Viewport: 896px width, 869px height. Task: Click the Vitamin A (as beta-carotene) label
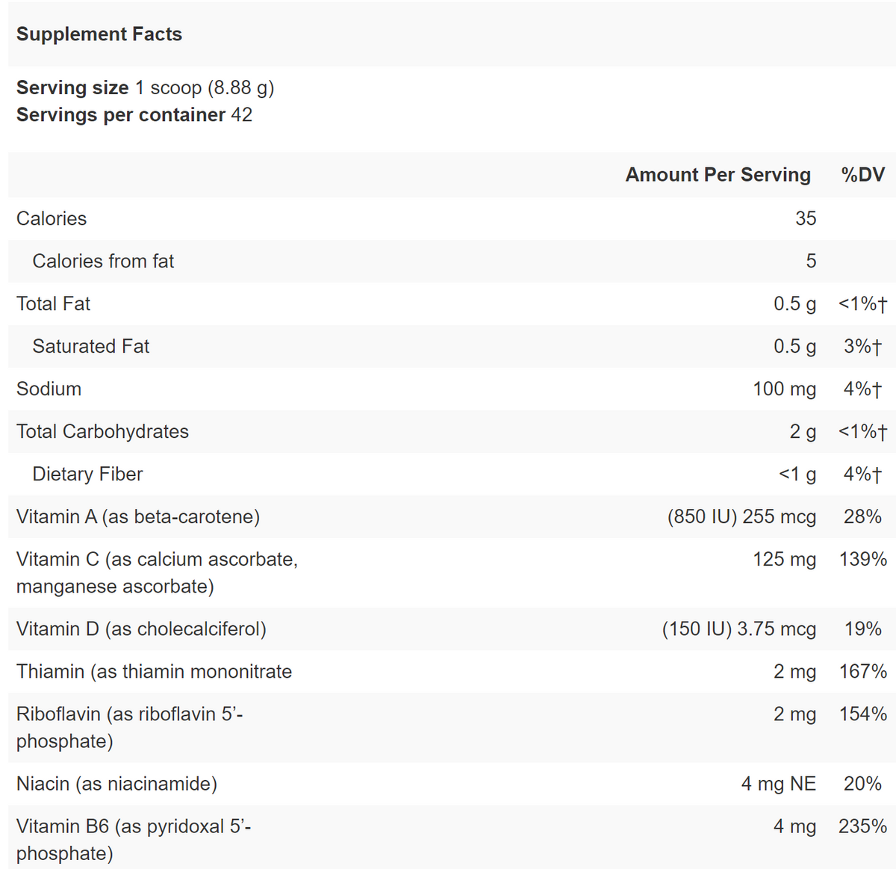[138, 517]
